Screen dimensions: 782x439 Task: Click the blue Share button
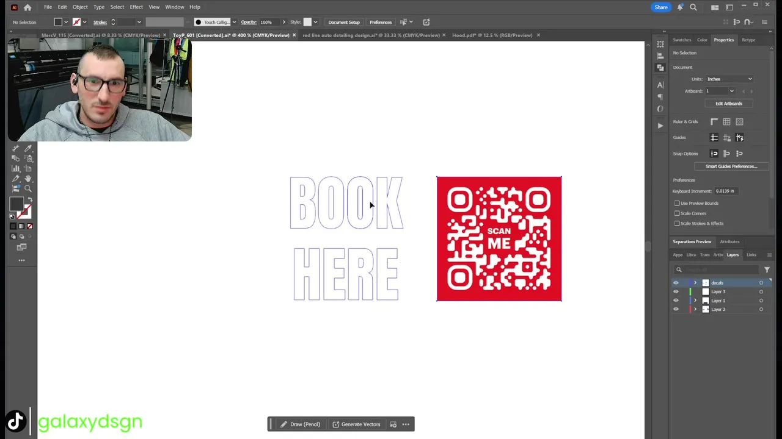pyautogui.click(x=661, y=7)
